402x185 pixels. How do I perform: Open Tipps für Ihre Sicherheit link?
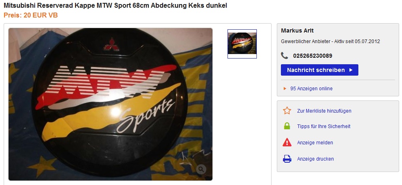pos(324,126)
